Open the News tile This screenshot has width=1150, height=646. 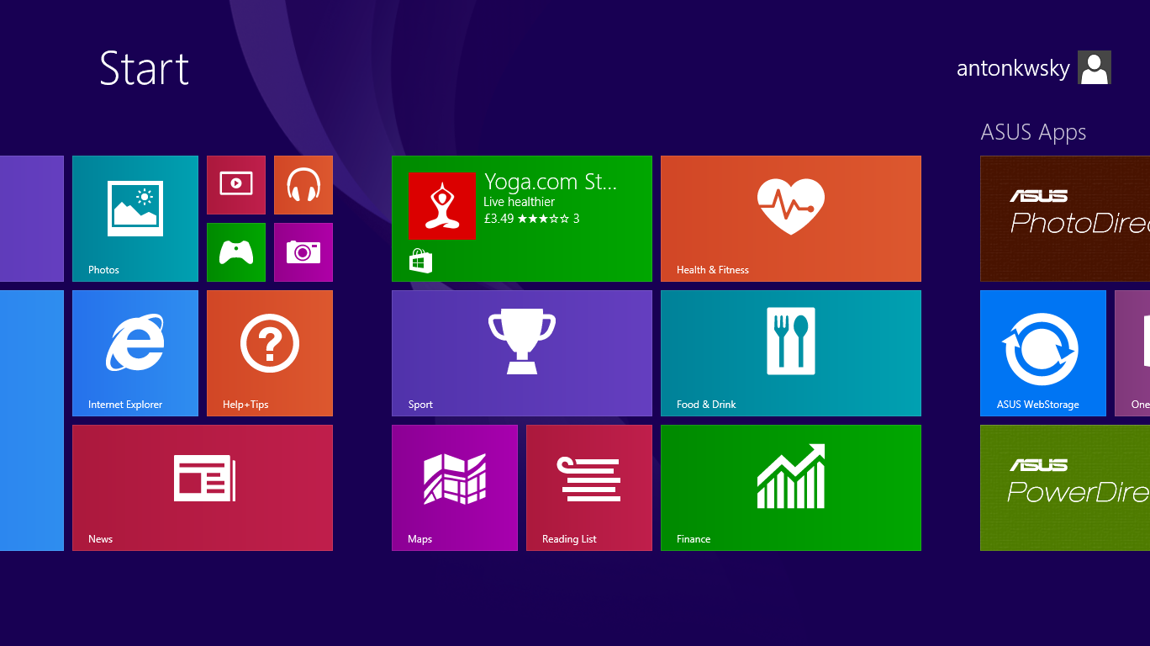pyautogui.click(x=203, y=488)
